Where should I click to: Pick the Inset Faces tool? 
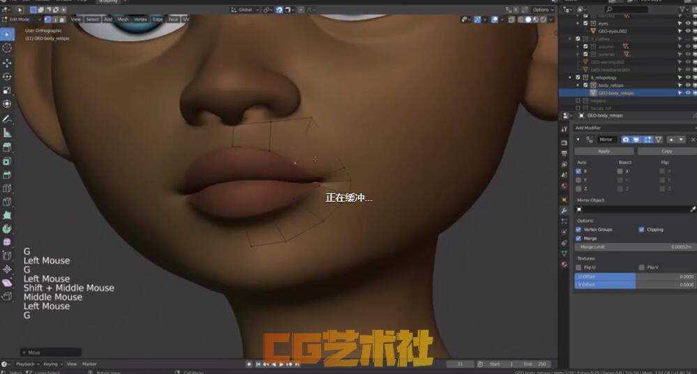(x=7, y=161)
